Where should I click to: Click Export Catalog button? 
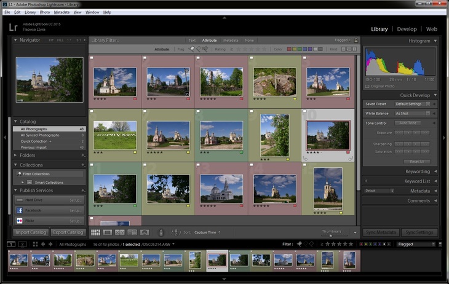pos(68,232)
